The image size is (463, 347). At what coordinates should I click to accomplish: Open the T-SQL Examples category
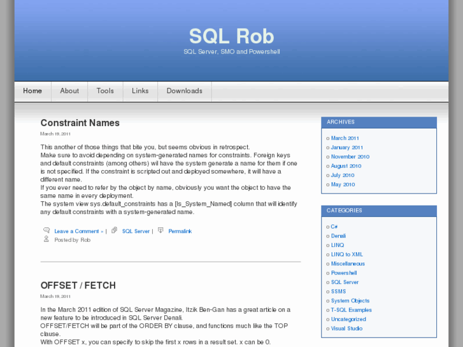pos(352,310)
